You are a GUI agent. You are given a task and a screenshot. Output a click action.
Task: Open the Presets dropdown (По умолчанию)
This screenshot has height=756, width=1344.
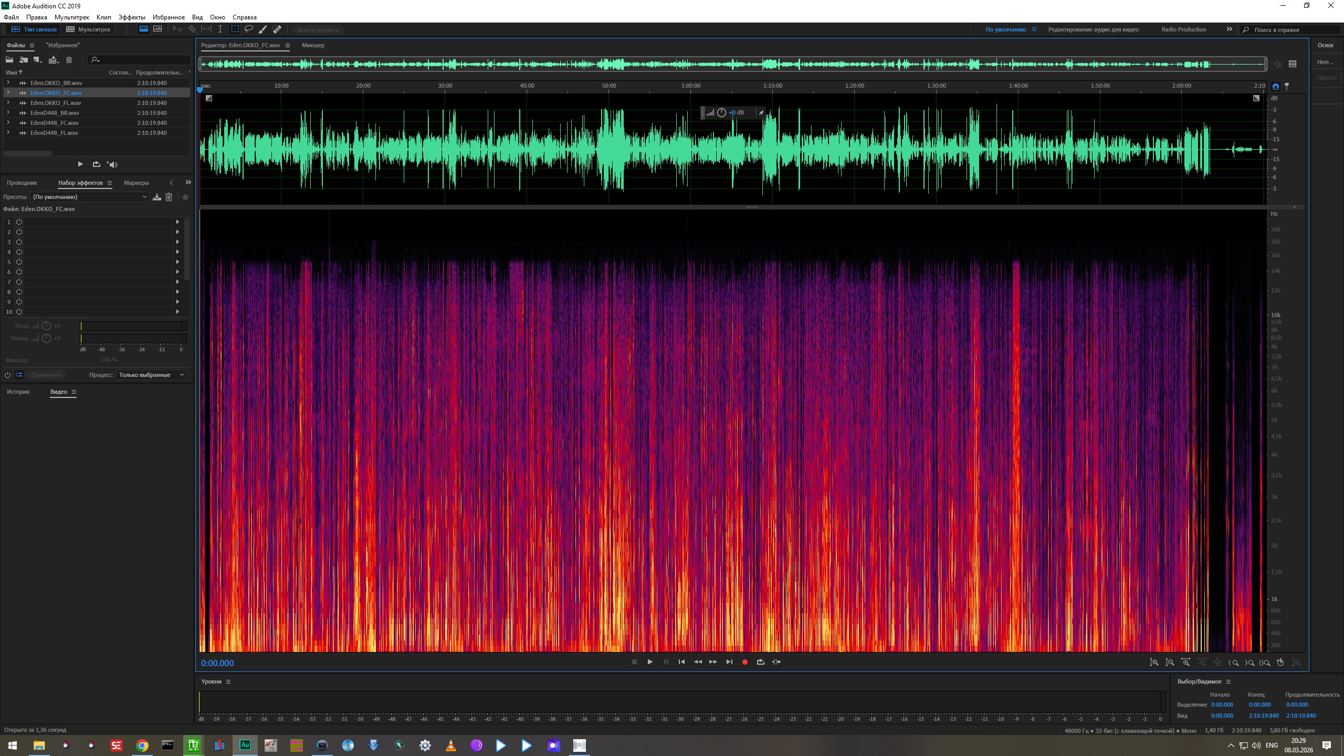click(x=89, y=197)
